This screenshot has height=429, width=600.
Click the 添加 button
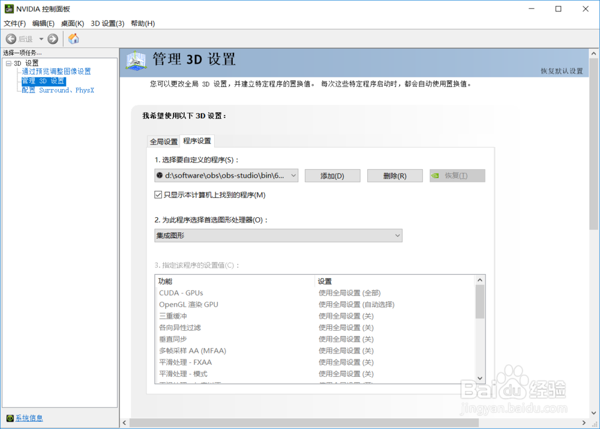[332, 175]
